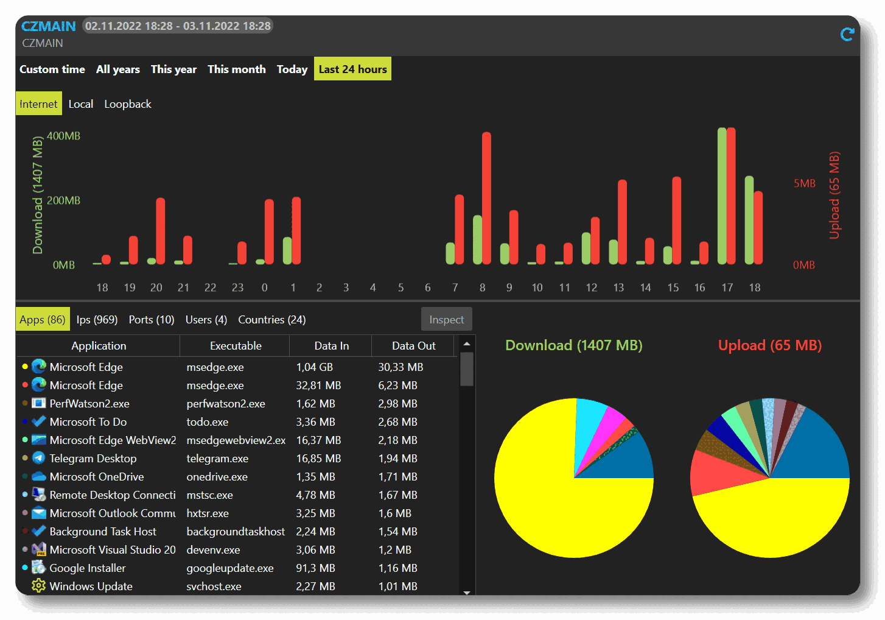The width and height of the screenshot is (885, 620).
Task: Click the Windows Update gear icon
Action: point(38,586)
